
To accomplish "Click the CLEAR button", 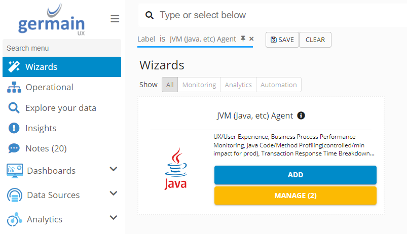I will click(x=315, y=40).
